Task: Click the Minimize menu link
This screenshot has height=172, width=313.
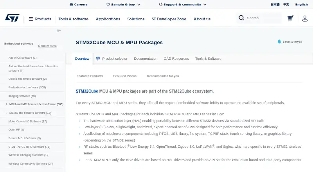Action: point(48,46)
